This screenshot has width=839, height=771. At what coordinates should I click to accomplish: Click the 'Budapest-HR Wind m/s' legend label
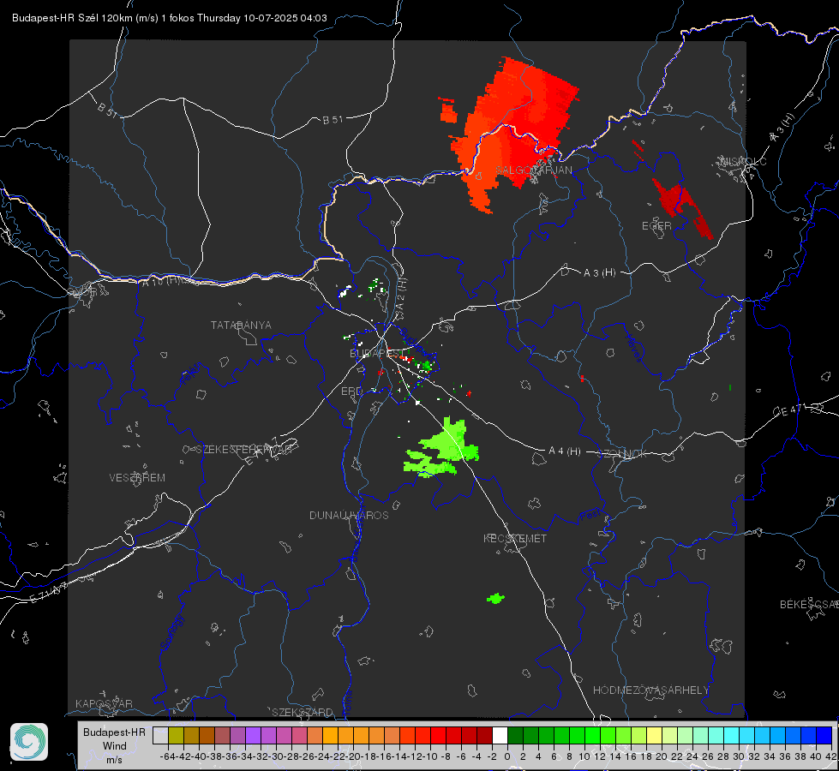(x=115, y=746)
